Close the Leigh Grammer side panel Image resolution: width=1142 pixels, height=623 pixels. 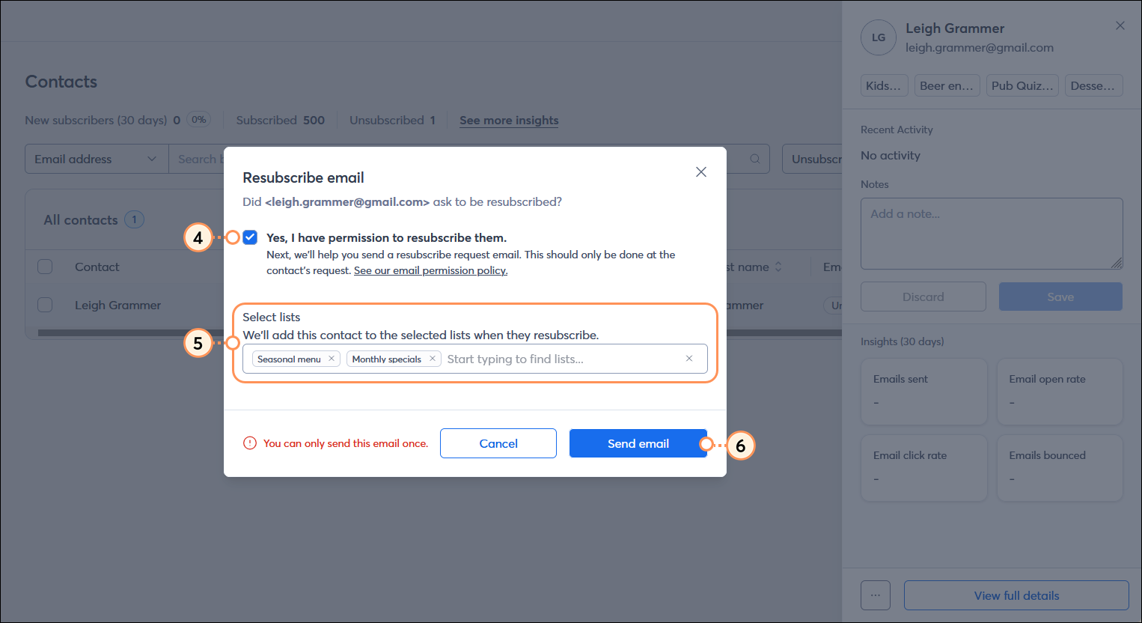(1120, 25)
